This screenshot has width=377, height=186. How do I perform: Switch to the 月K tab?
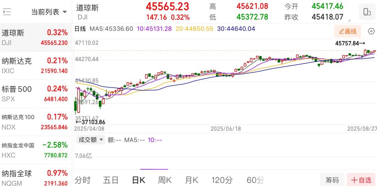click(x=191, y=180)
